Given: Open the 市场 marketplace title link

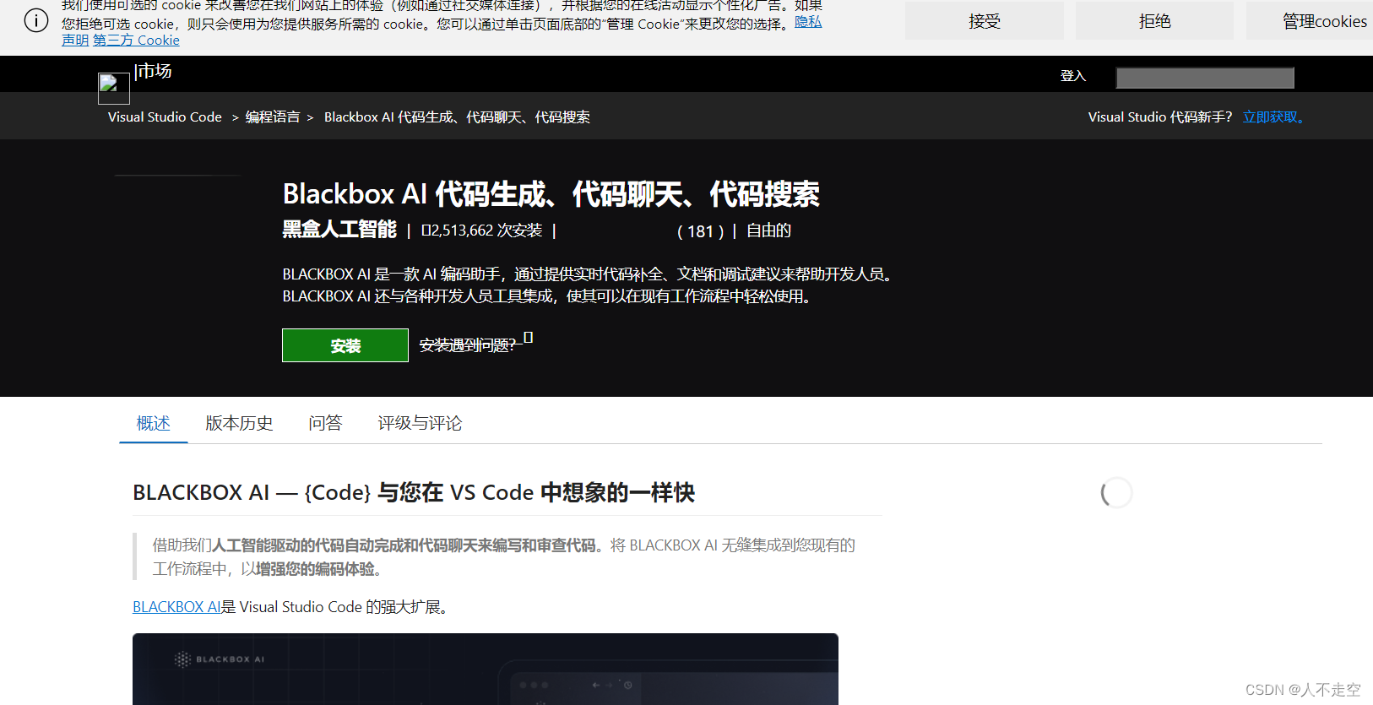Looking at the screenshot, I should click(154, 71).
